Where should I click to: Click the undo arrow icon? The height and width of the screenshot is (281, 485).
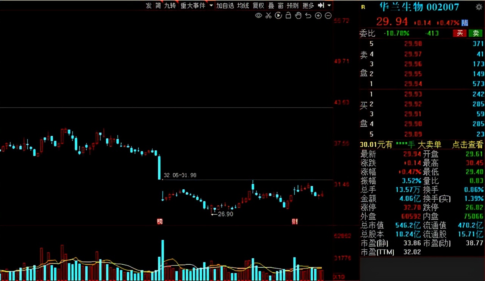pyautogui.click(x=308, y=16)
